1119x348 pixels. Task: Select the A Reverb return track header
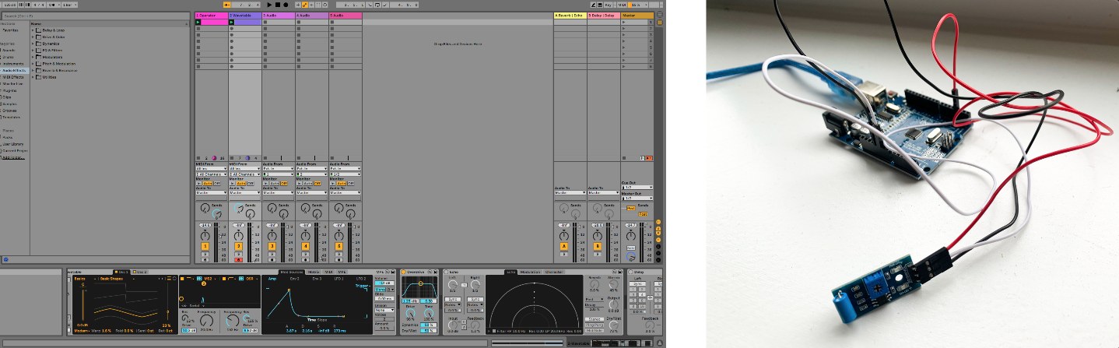pos(569,15)
